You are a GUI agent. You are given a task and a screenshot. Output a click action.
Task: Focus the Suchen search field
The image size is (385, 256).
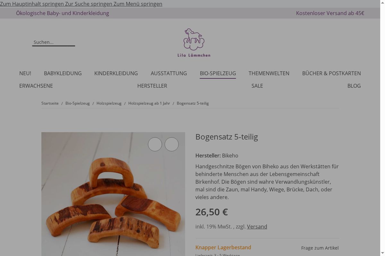click(54, 42)
